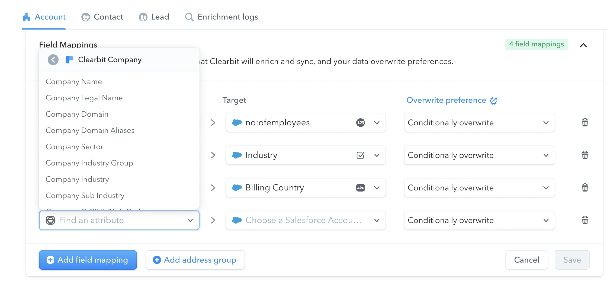Screen dimensions: 610x287
Task: Click Salesforce cloud icon beside Billing Country
Action: (237, 188)
